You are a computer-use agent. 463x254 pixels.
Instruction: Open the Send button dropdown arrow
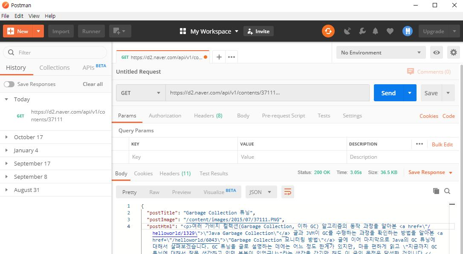(x=410, y=93)
